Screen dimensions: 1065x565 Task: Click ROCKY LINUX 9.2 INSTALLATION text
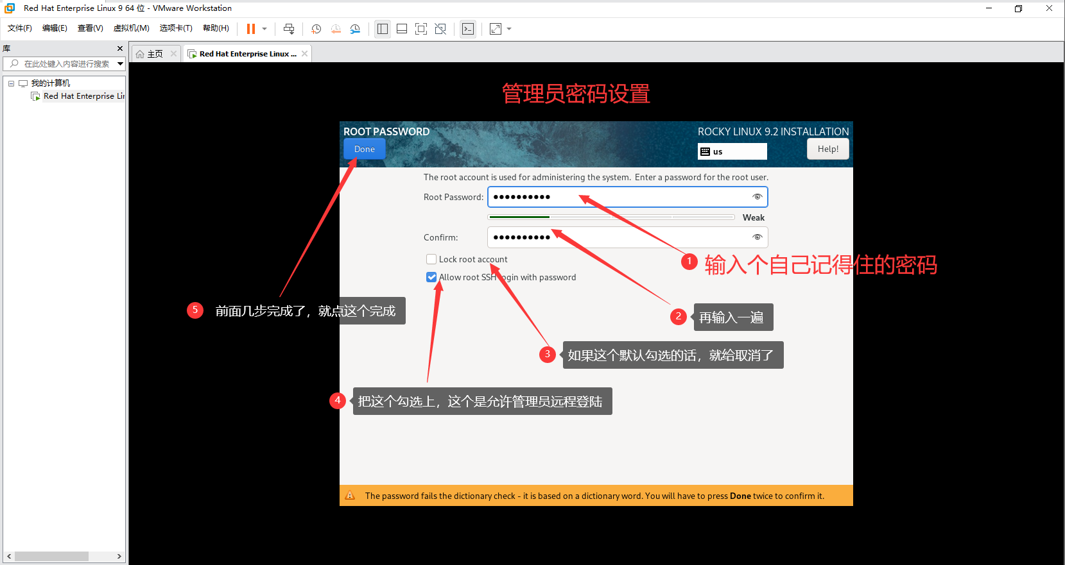pos(773,131)
